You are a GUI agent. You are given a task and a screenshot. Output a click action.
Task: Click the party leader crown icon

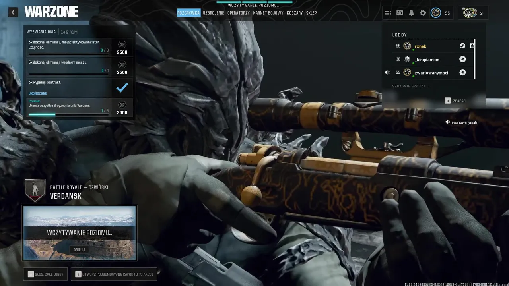[472, 46]
